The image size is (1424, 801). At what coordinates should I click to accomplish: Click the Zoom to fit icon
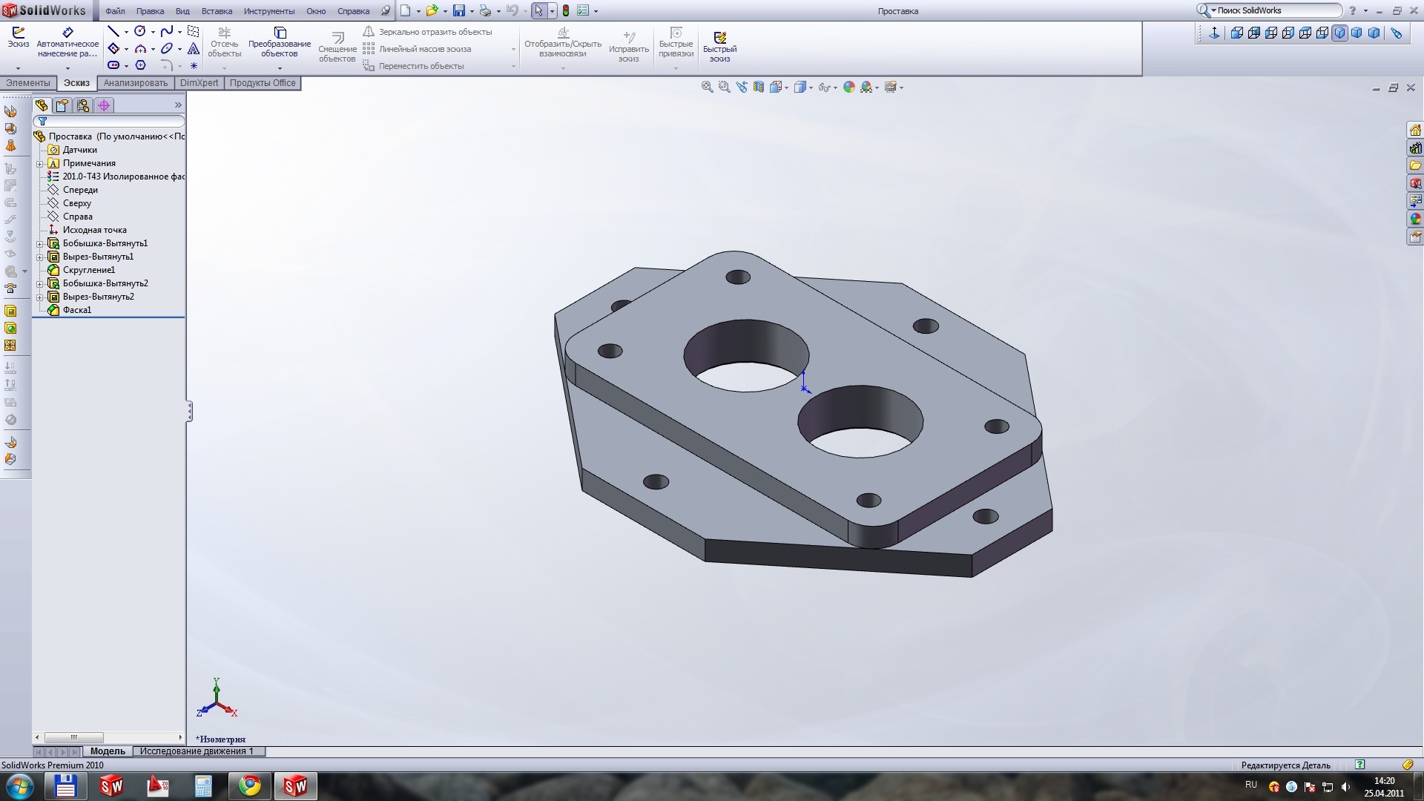tap(707, 88)
